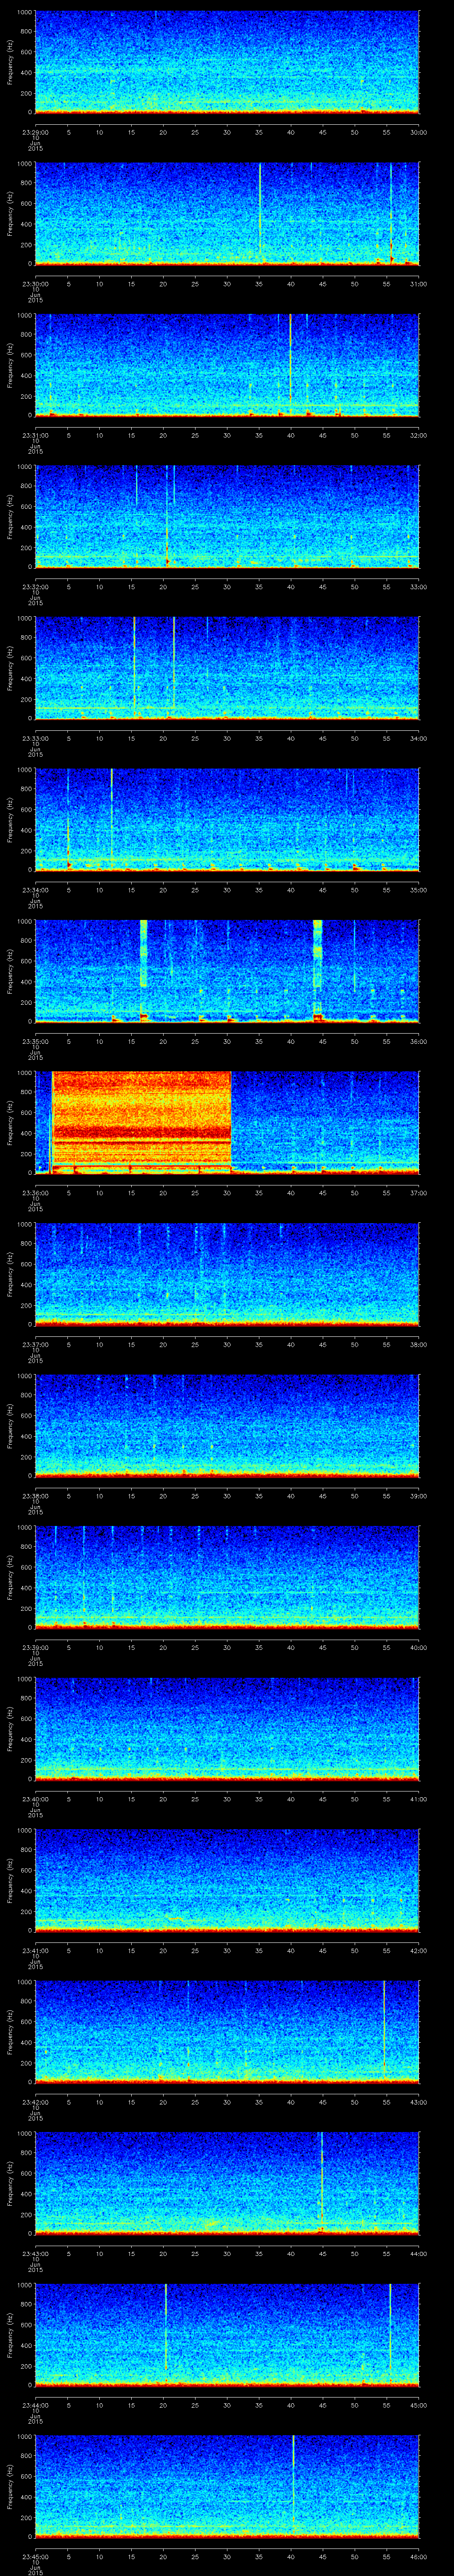Click the "23:39:00" start time label
Screen dimensions: 454x2576
point(35,1647)
